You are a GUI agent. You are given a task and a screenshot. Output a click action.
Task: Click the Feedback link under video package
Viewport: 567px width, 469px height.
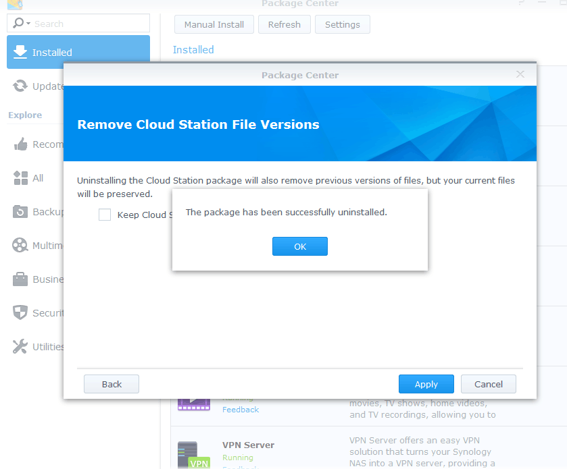tap(241, 410)
